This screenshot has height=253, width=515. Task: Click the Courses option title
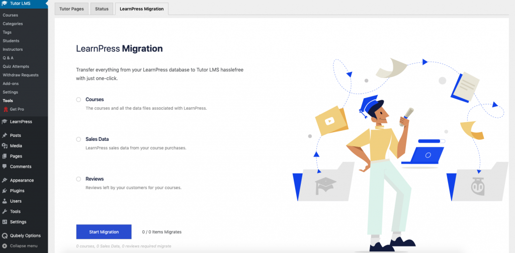pos(95,99)
